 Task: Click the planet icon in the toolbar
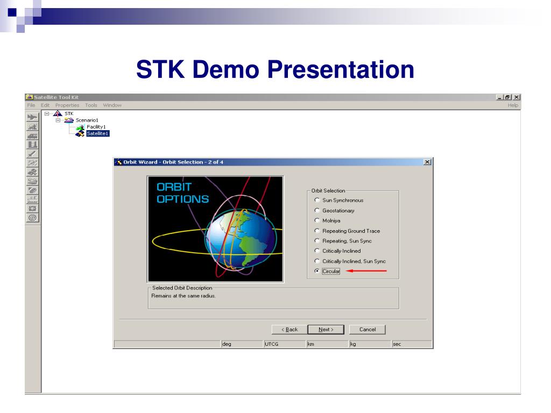point(32,190)
